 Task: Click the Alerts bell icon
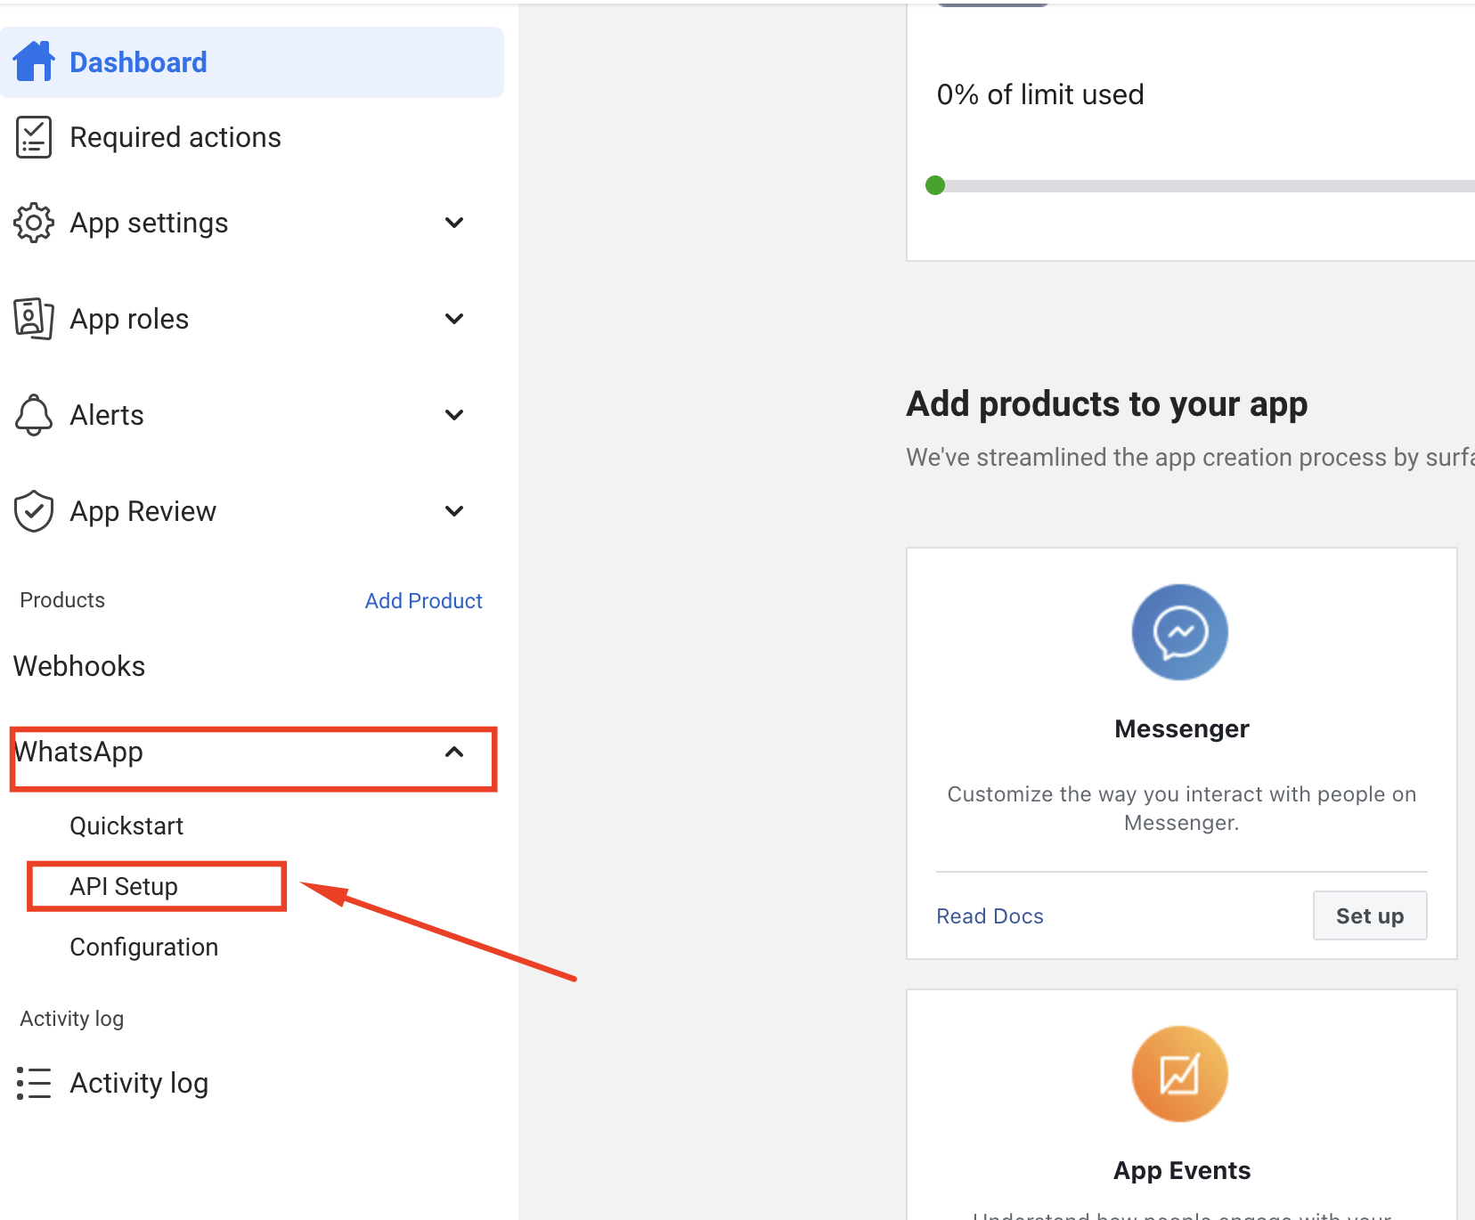coord(34,415)
